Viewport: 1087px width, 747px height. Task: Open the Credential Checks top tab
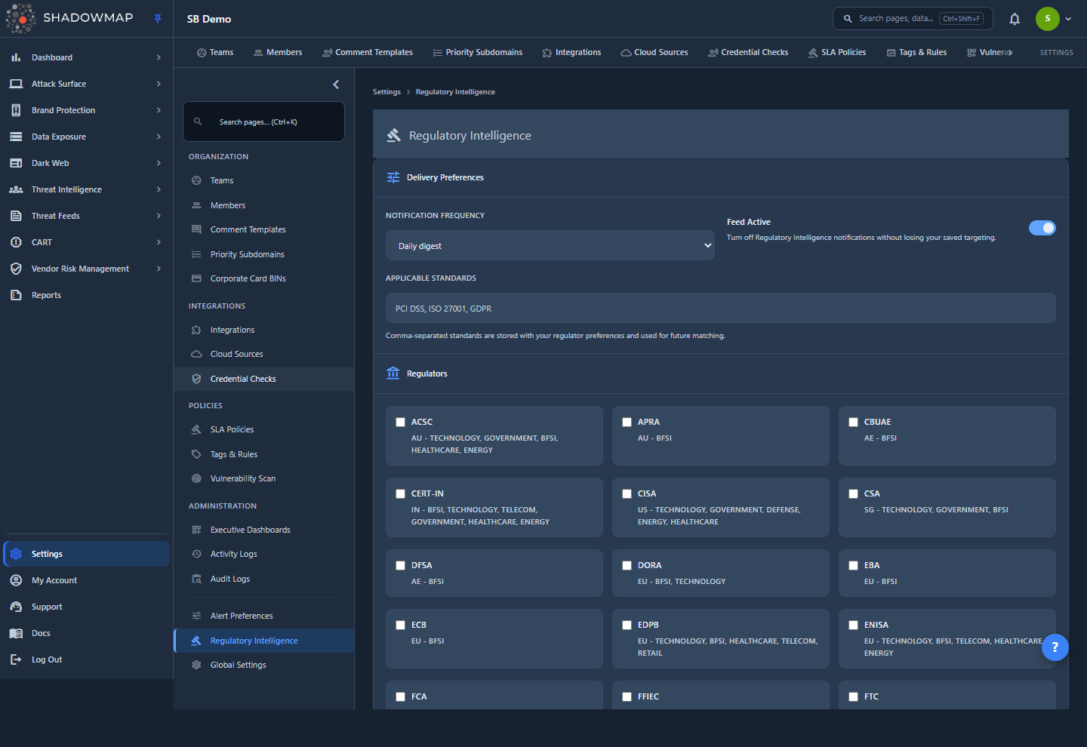(748, 53)
